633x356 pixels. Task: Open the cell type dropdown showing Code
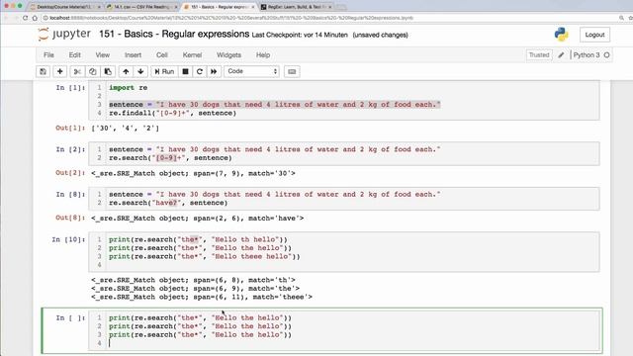(x=251, y=71)
